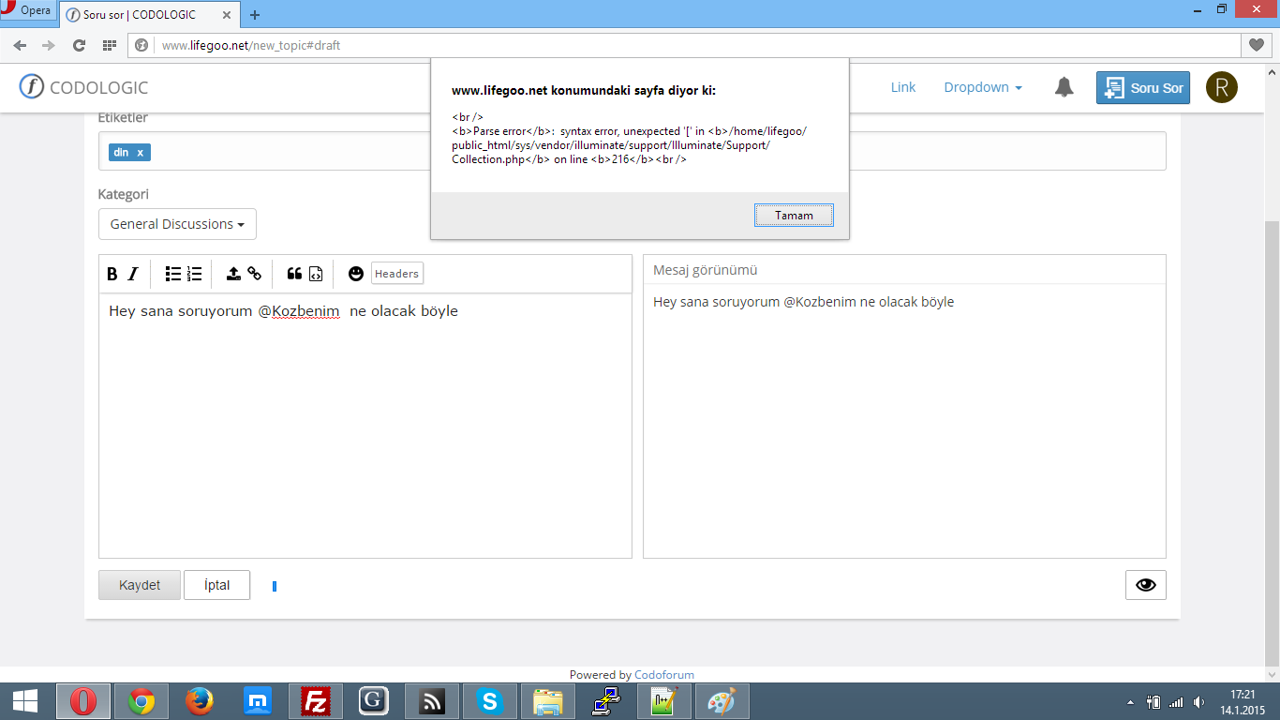Click the upload file icon

coord(233,274)
